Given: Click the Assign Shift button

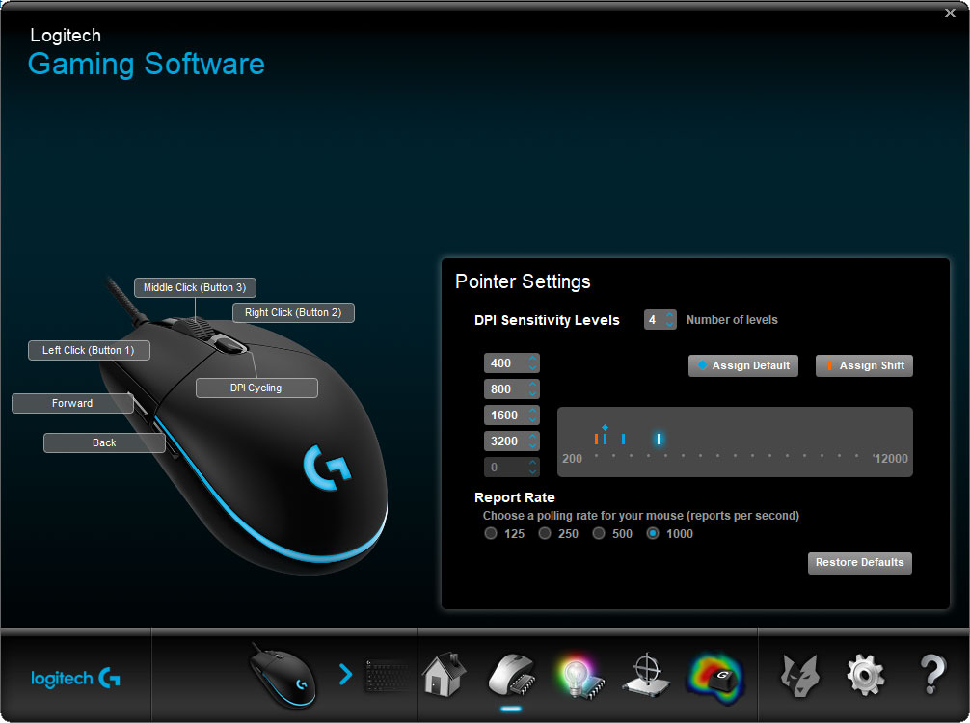Looking at the screenshot, I should pos(864,365).
